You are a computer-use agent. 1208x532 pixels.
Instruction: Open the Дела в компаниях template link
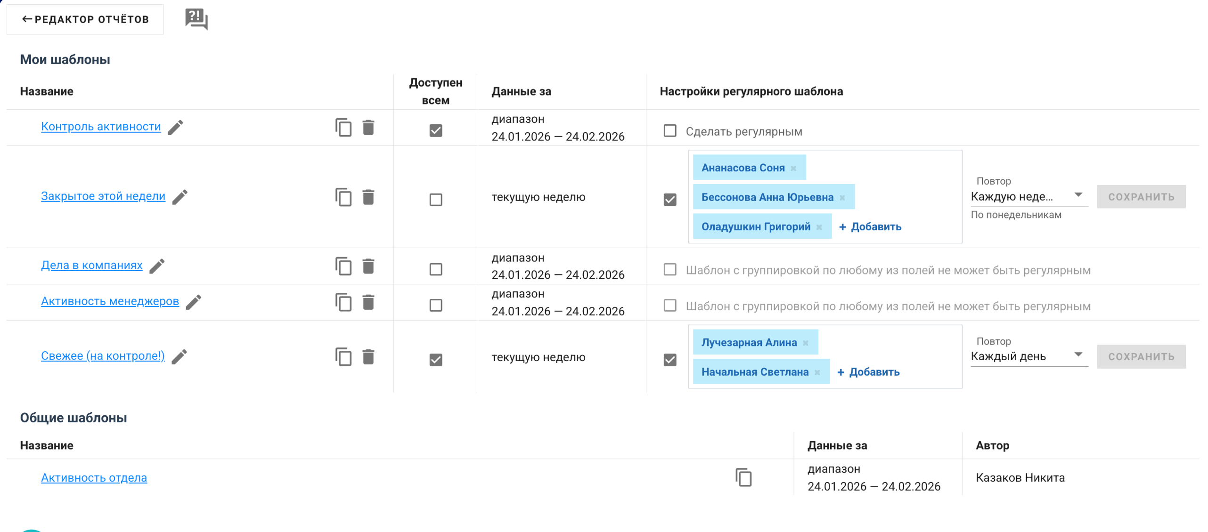pos(91,265)
